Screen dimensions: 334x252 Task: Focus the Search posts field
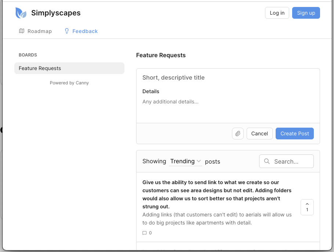point(291,161)
